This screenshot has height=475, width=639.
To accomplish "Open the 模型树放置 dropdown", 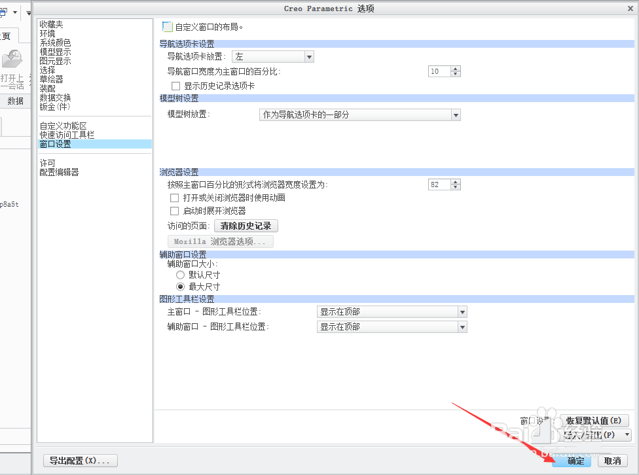I will [x=360, y=115].
